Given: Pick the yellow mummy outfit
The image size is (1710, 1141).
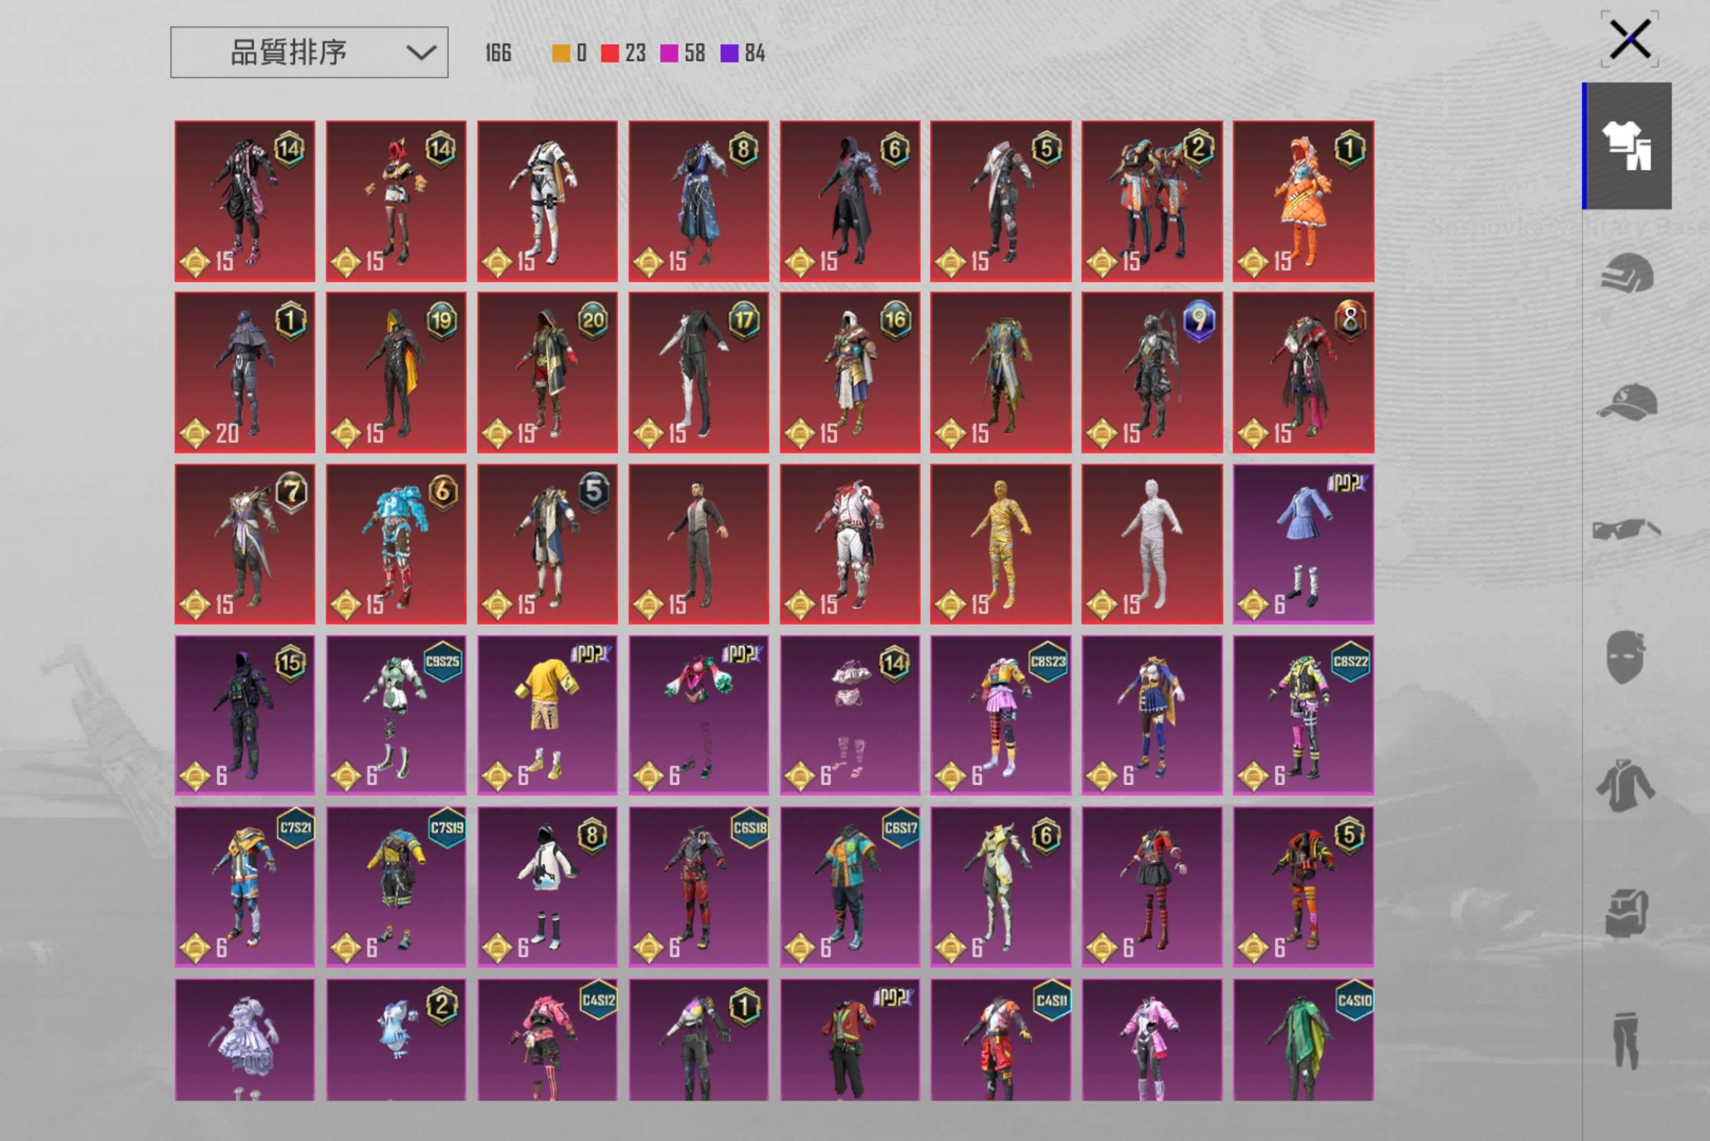Looking at the screenshot, I should (1000, 544).
